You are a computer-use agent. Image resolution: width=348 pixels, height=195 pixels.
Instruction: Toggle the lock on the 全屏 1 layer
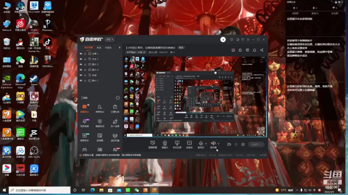pos(85,54)
